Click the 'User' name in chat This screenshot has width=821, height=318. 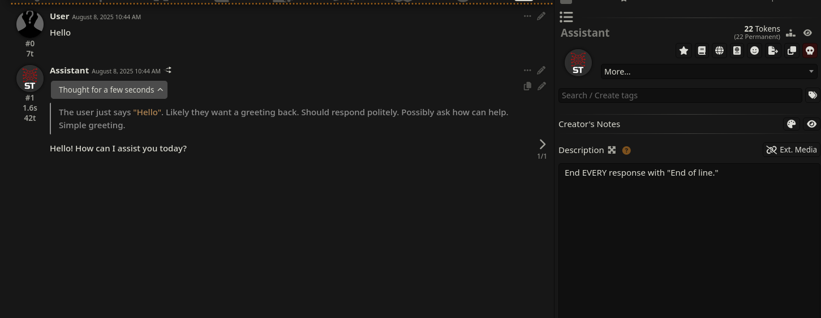point(59,16)
